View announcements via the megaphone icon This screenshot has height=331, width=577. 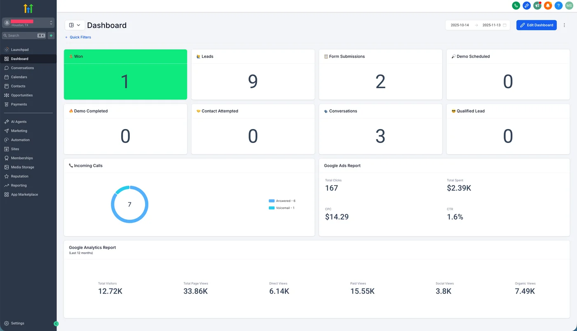point(537,5)
